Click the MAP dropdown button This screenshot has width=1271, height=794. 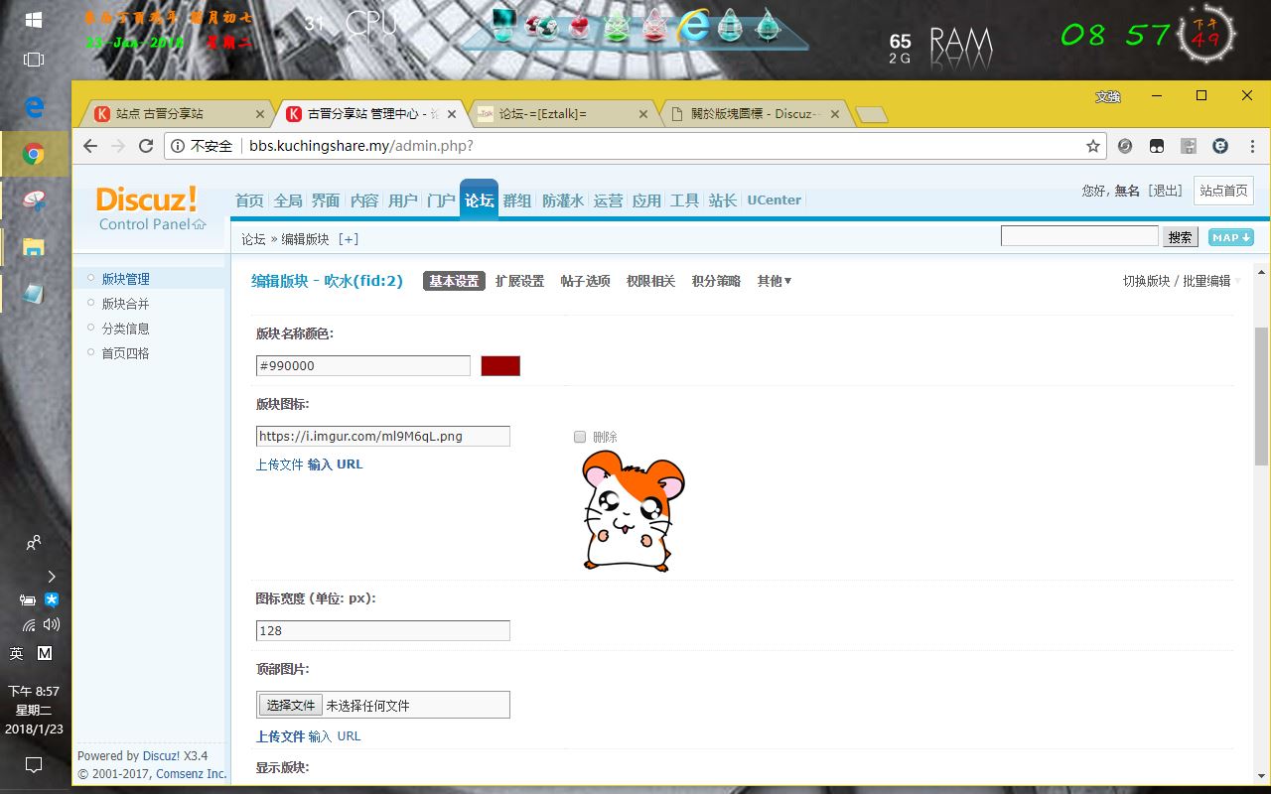[x=1231, y=237]
